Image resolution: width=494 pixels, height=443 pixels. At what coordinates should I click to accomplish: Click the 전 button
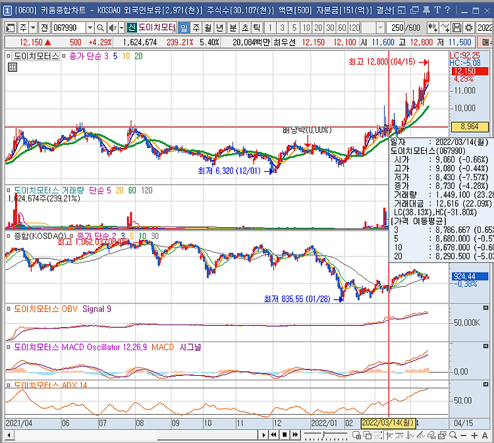click(x=44, y=28)
